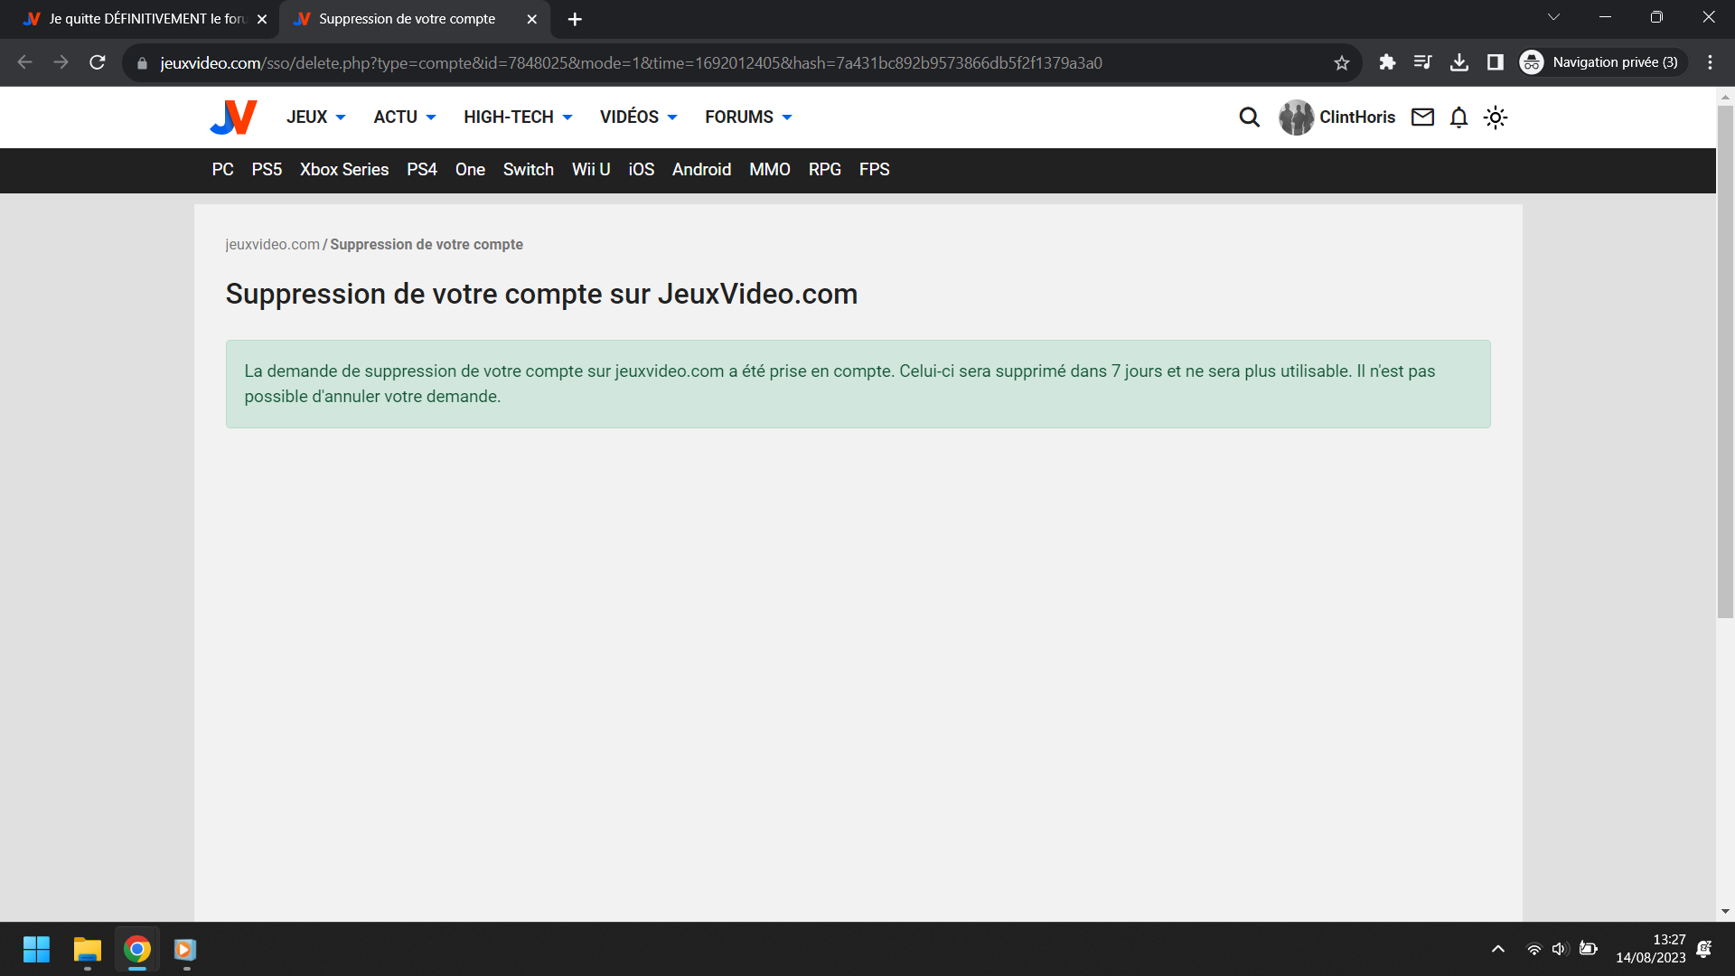Open File Explorer from taskbar
The width and height of the screenshot is (1735, 976).
[88, 950]
